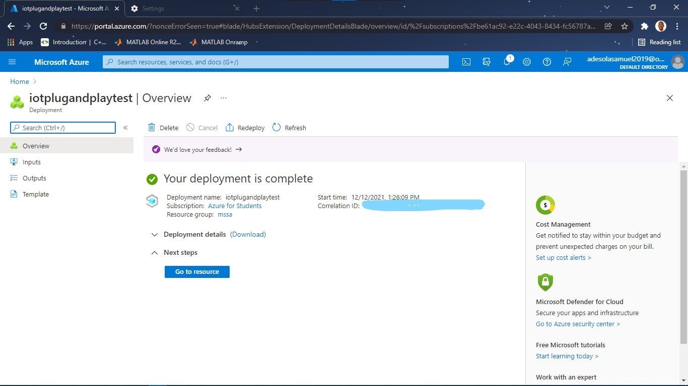
Task: Click the Cancel toolbar command
Action: click(202, 128)
